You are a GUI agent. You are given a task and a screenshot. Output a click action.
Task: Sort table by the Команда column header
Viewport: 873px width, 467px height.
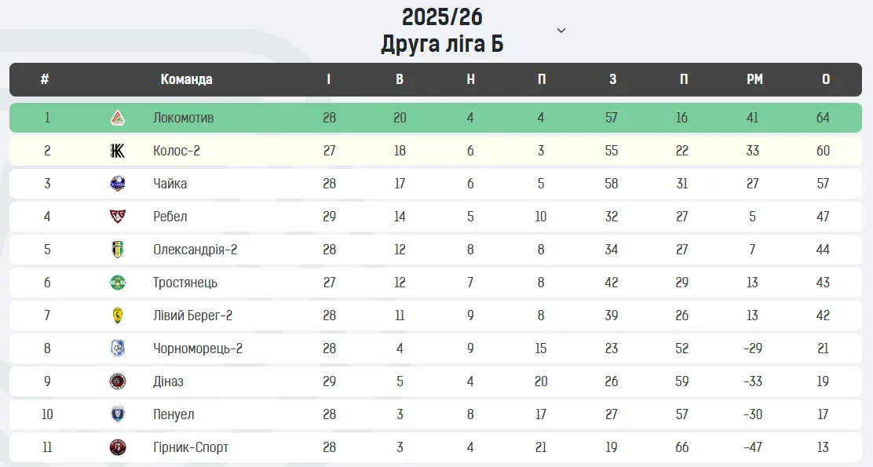[x=187, y=79]
